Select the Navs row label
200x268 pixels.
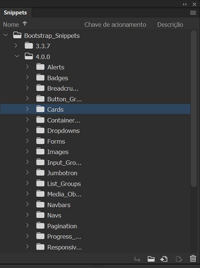coord(54,216)
